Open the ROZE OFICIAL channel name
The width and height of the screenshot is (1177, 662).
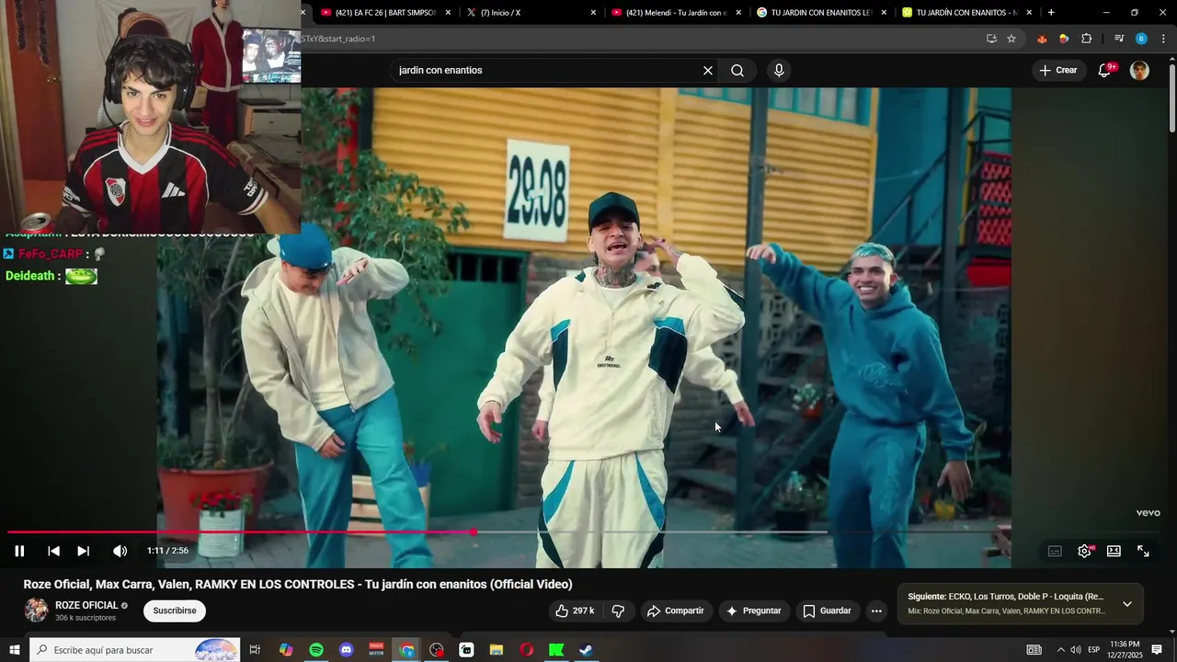point(86,605)
